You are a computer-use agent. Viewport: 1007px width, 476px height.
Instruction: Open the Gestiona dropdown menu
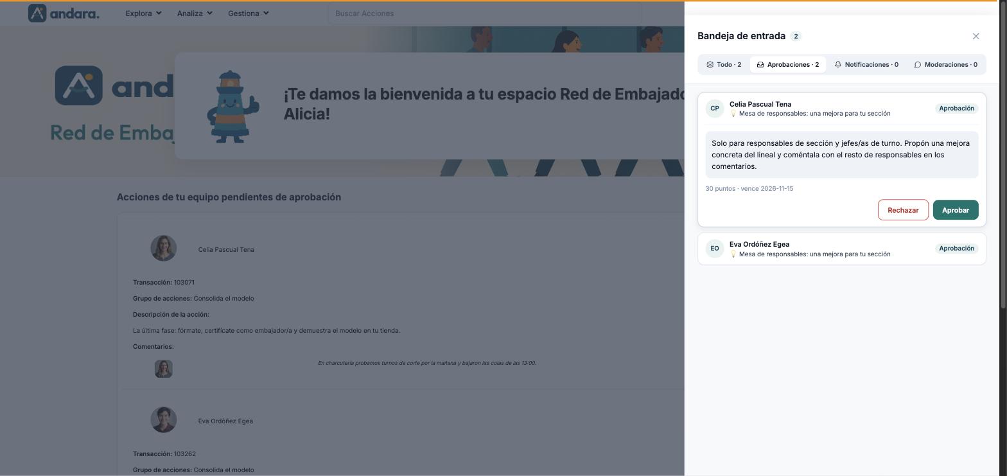(248, 13)
